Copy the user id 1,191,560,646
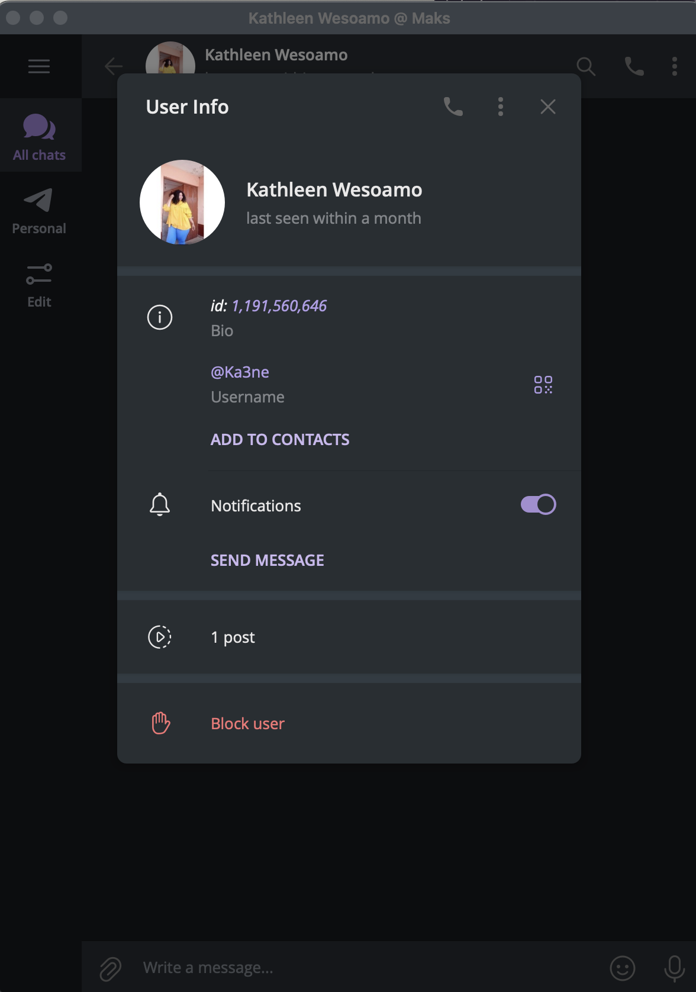Screen dimensions: 696x992 [x=279, y=306]
